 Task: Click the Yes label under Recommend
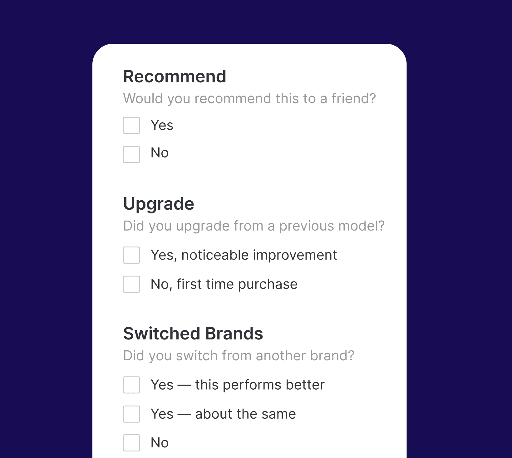tap(162, 126)
